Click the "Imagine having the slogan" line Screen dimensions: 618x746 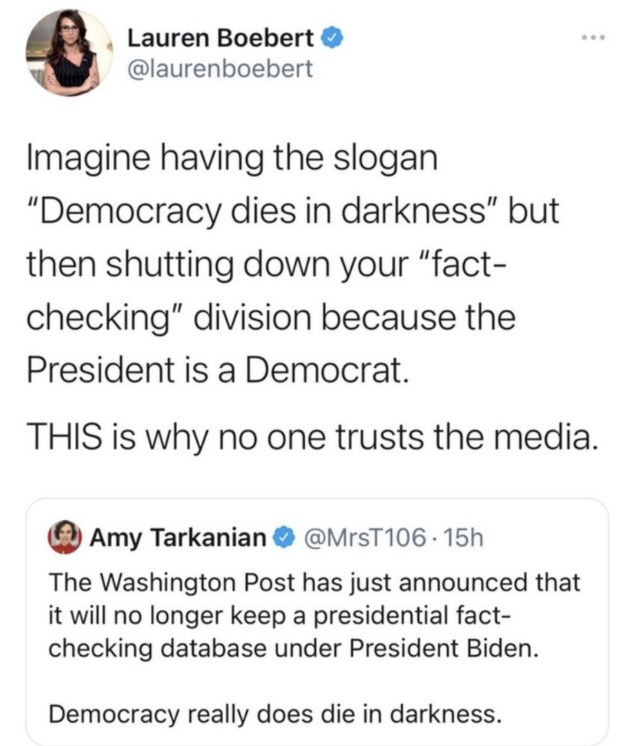233,161
